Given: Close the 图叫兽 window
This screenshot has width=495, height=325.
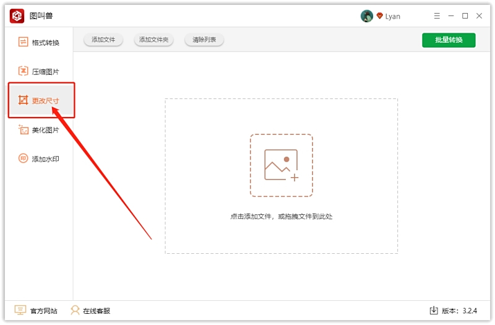Looking at the screenshot, I should pyautogui.click(x=479, y=16).
